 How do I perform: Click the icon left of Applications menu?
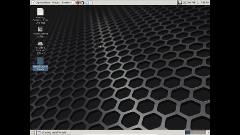pos(33,3)
